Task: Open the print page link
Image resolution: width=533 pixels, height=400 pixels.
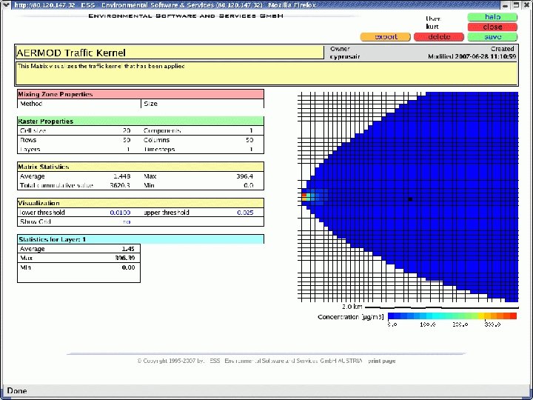Action: (x=382, y=361)
